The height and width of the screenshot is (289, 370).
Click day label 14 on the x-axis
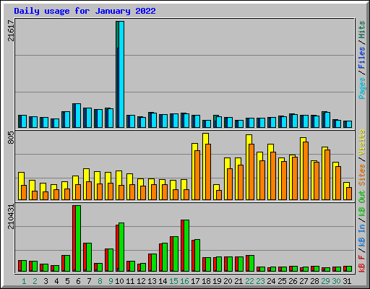pyautogui.click(x=163, y=281)
